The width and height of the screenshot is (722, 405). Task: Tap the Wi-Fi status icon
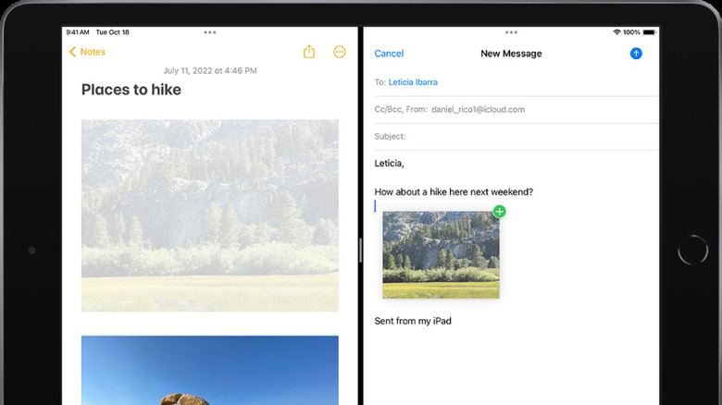click(x=616, y=32)
